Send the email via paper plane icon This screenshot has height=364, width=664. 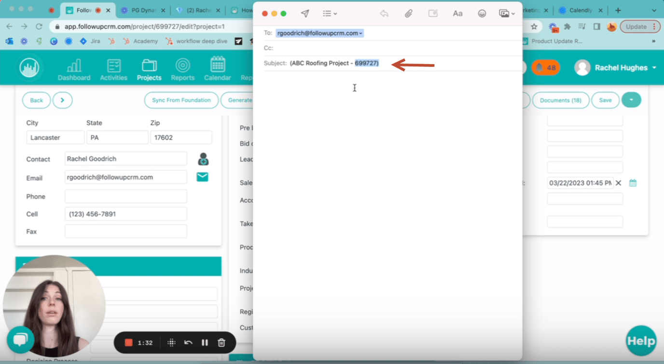tap(304, 13)
